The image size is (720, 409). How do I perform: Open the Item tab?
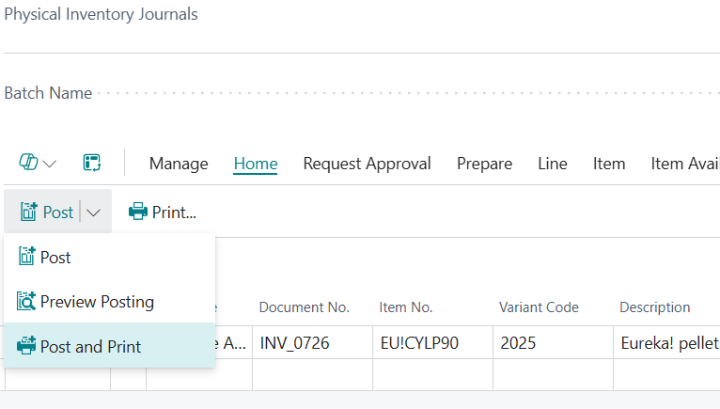(x=609, y=164)
